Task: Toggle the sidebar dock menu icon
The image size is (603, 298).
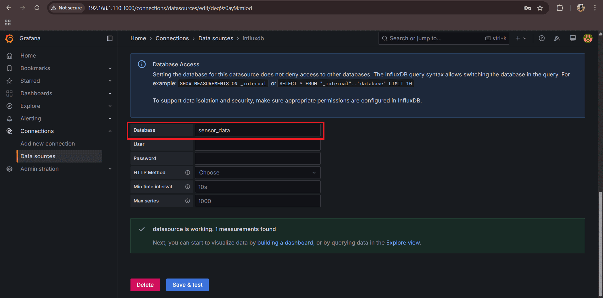Action: point(110,38)
